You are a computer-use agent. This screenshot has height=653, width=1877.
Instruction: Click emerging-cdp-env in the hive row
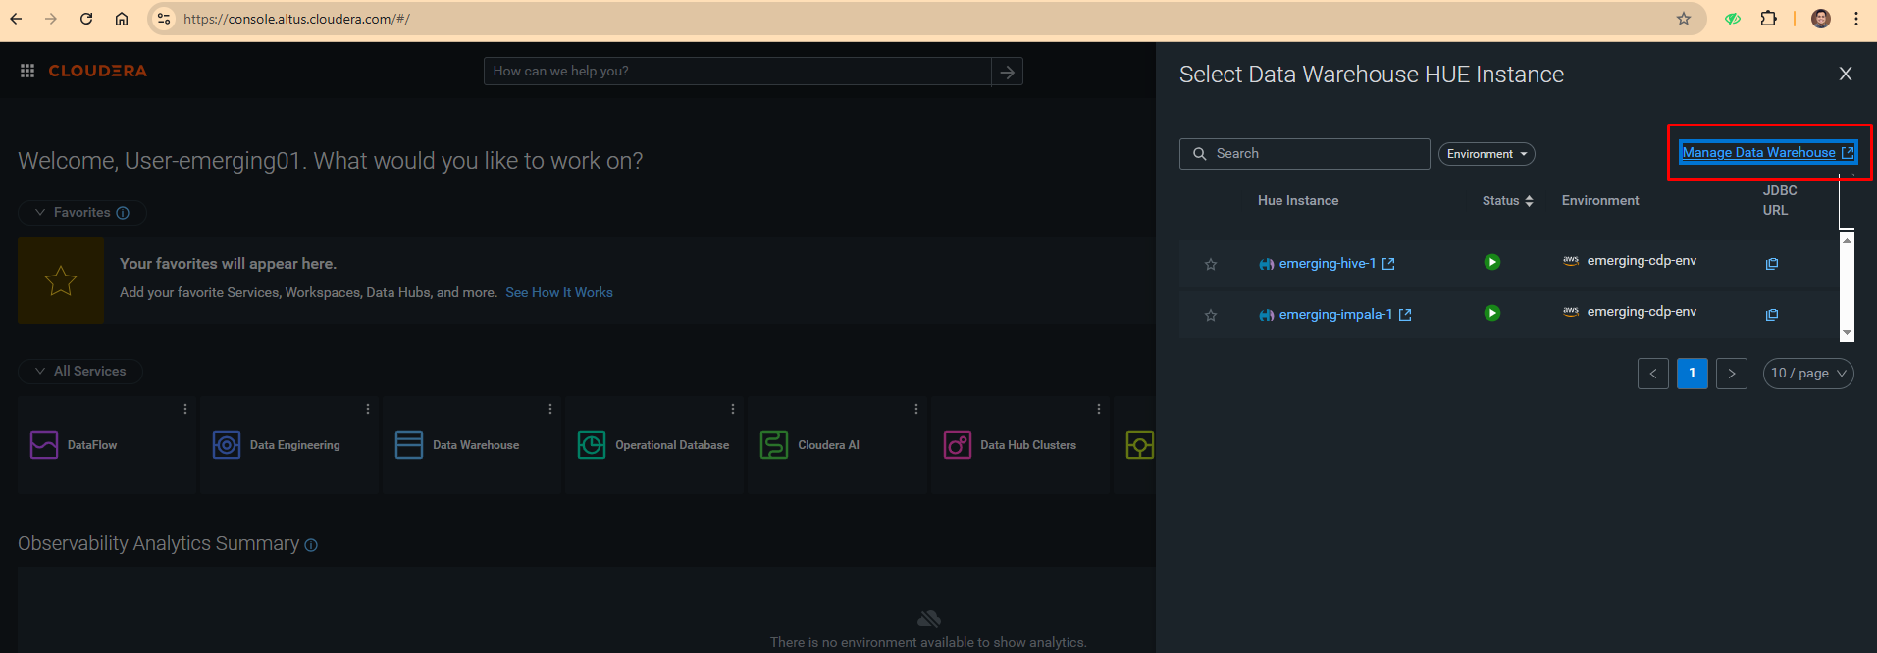(1642, 261)
